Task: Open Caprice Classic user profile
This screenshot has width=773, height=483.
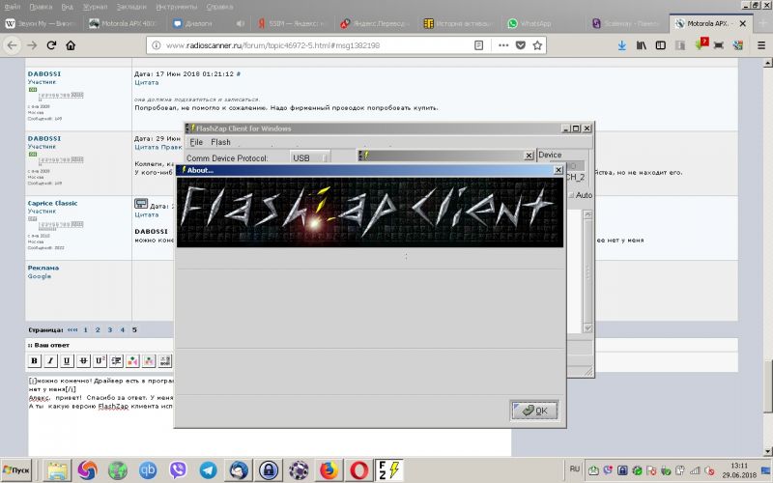Action: pyautogui.click(x=52, y=203)
